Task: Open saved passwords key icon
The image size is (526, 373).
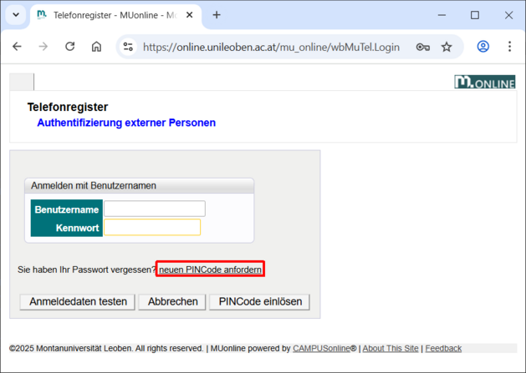Action: point(422,47)
